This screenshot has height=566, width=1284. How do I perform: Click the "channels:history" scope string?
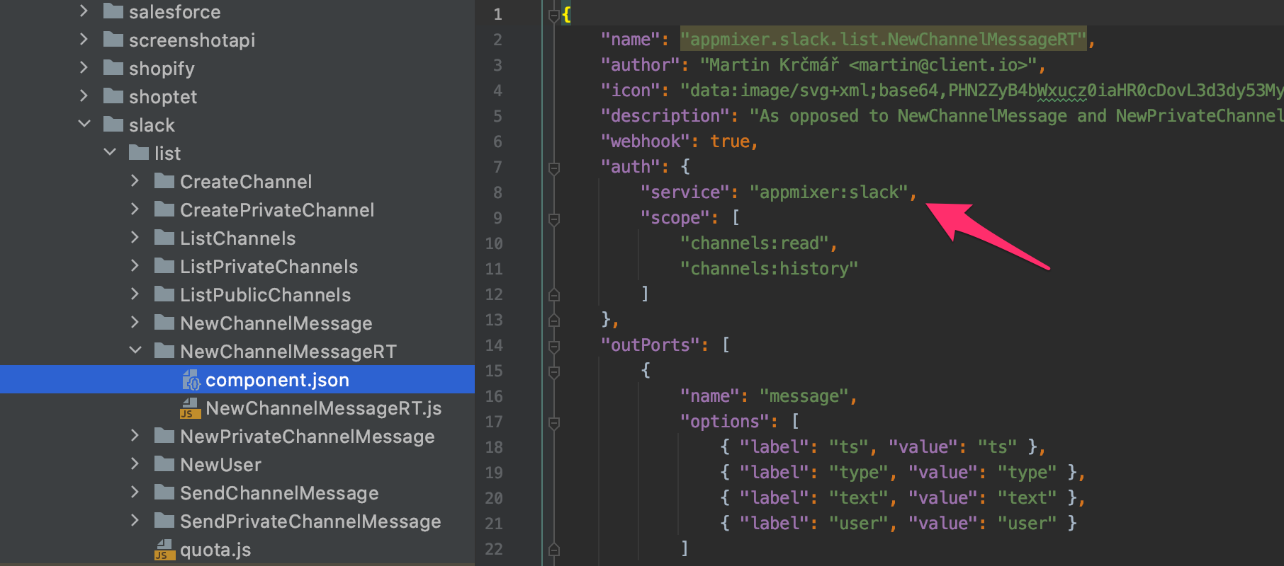pyautogui.click(x=769, y=268)
